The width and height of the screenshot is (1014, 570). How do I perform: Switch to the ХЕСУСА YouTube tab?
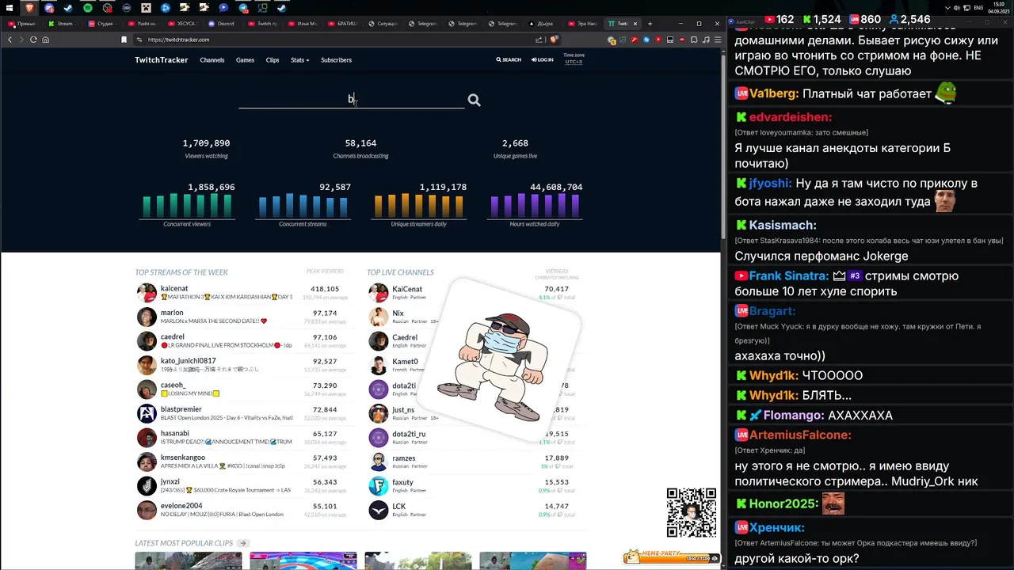tap(185, 24)
